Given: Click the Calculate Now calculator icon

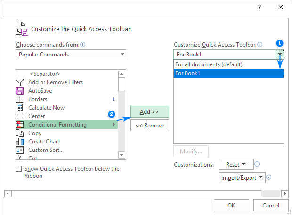Looking at the screenshot, I should [x=20, y=108].
